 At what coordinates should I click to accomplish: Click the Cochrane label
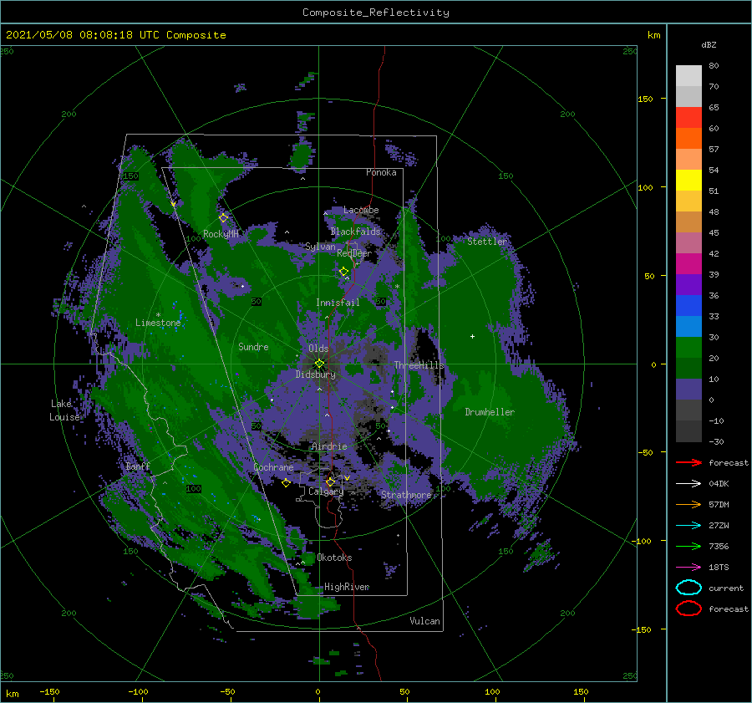[273, 467]
